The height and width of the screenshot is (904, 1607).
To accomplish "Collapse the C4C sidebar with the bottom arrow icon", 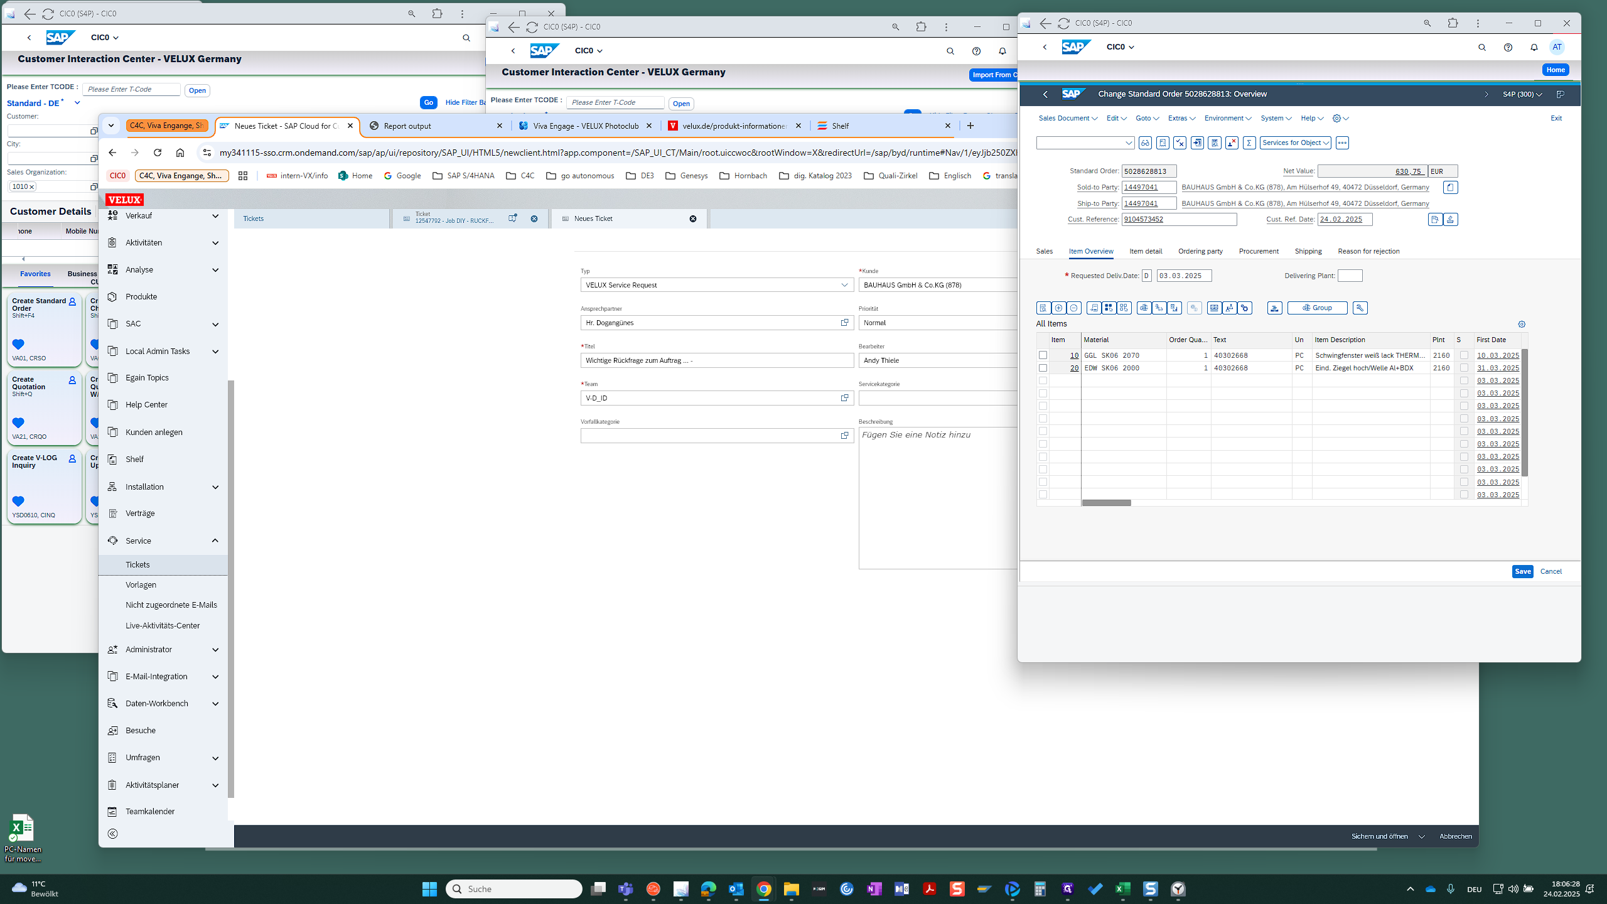I will (x=113, y=834).
